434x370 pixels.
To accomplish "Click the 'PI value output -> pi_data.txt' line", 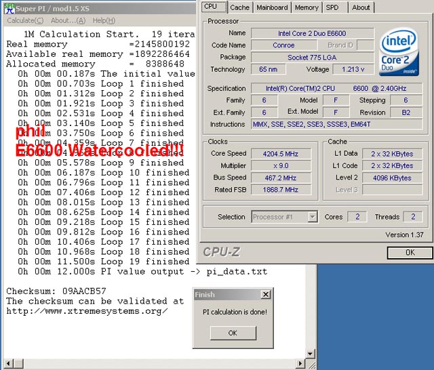I will 142,272.
